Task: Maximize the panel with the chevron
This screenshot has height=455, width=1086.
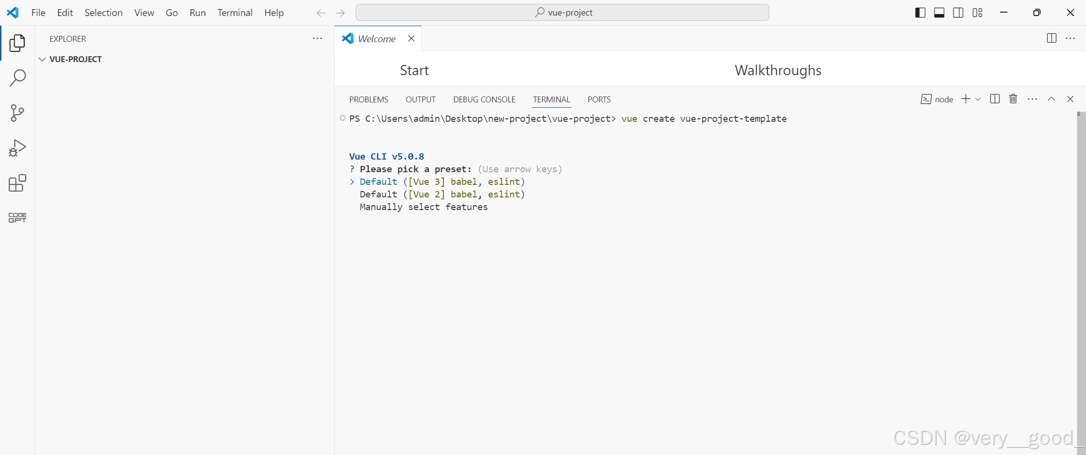Action: [1052, 98]
